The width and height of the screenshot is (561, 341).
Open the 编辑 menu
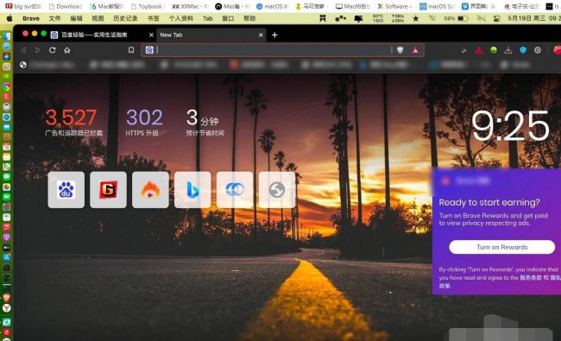point(76,18)
